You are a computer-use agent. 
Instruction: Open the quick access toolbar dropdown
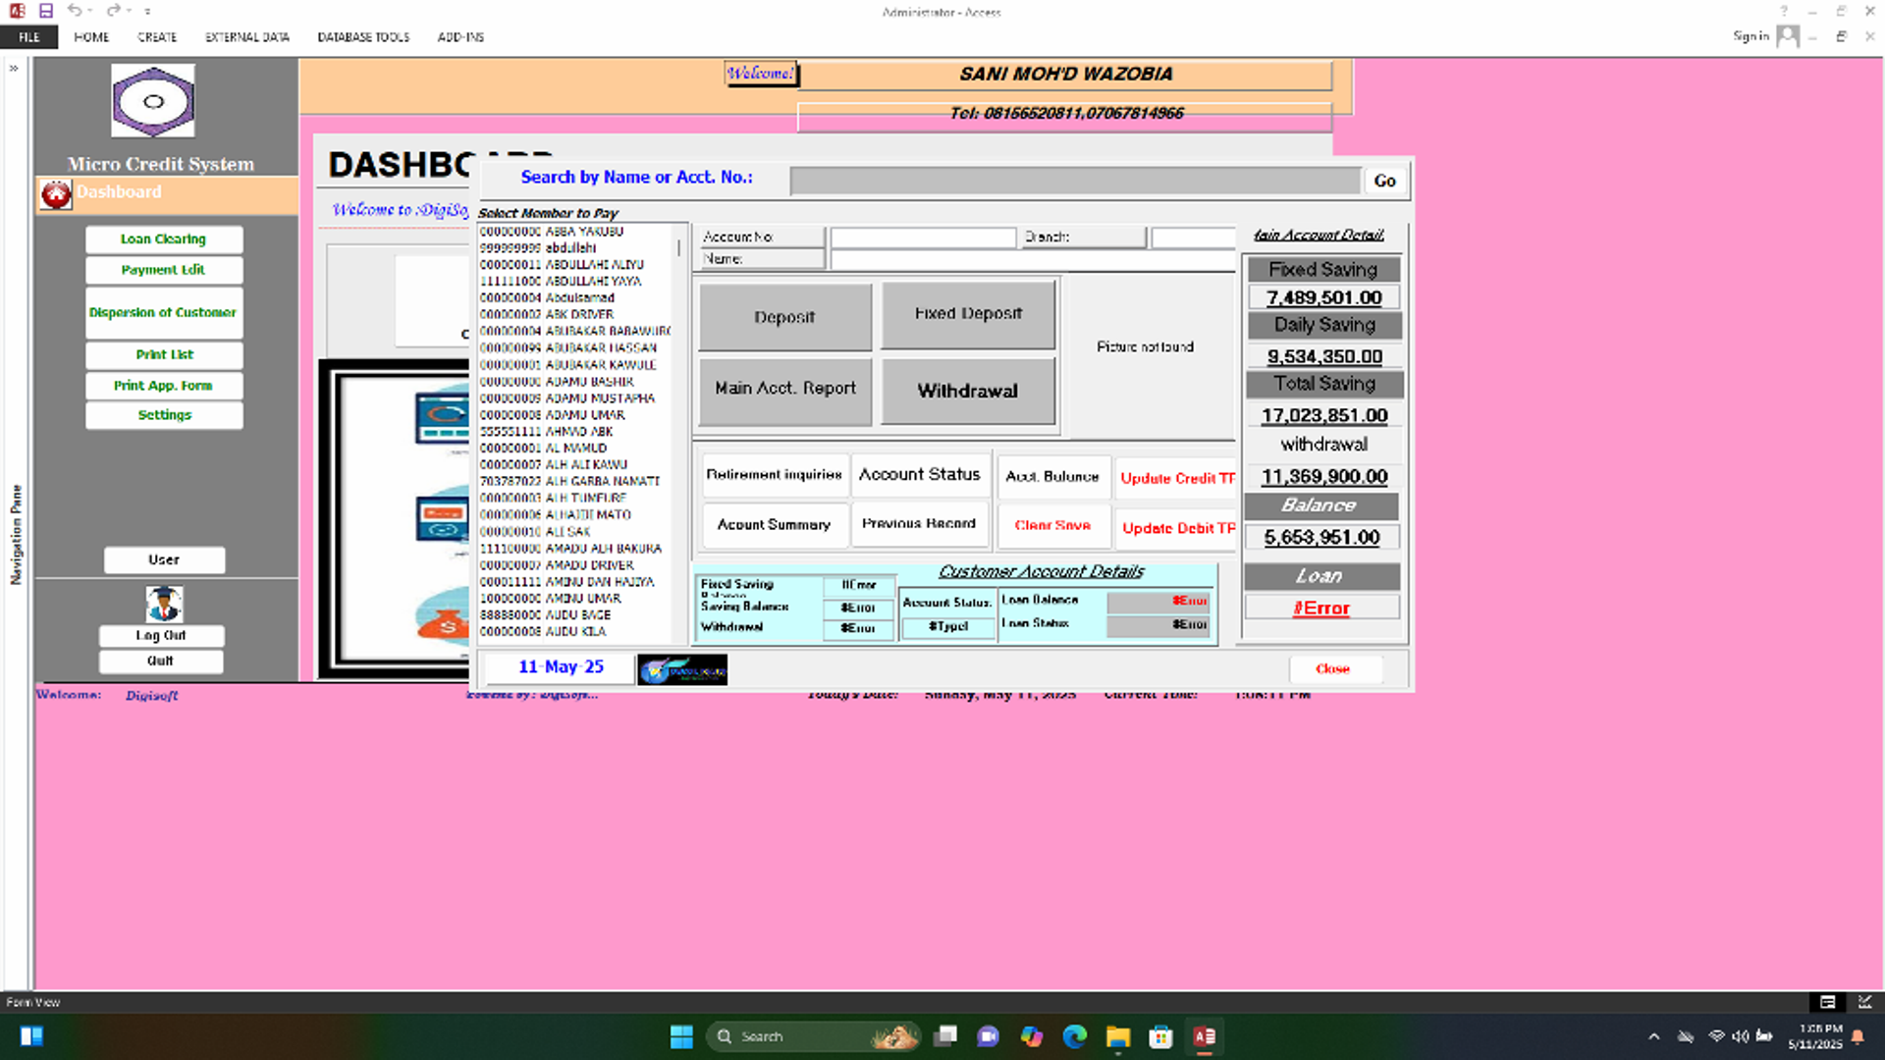[147, 11]
